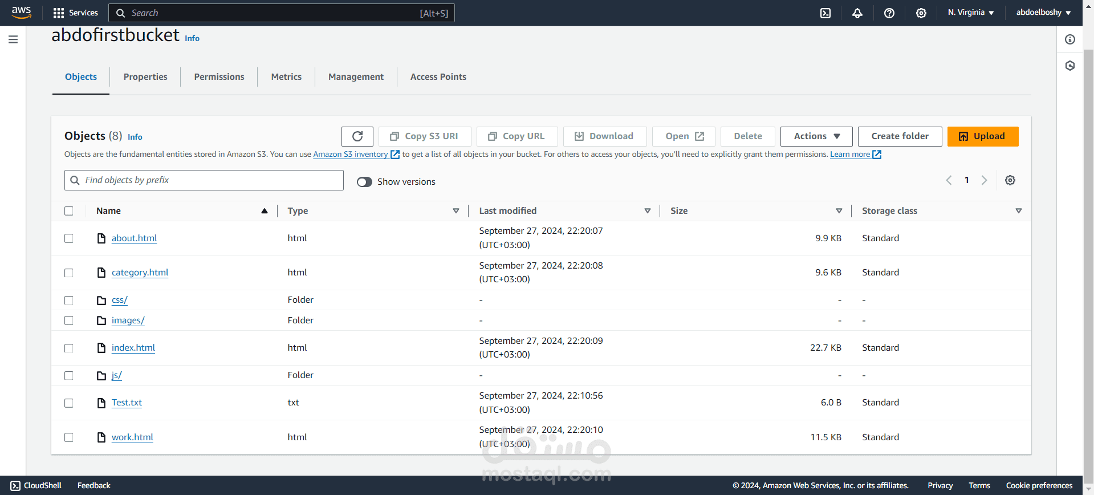Viewport: 1094px width, 495px height.
Task: Click the file icon beside Test.txt
Action: (101, 403)
